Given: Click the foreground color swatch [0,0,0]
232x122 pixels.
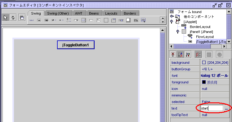Looking at the screenshot, I should (204, 82).
